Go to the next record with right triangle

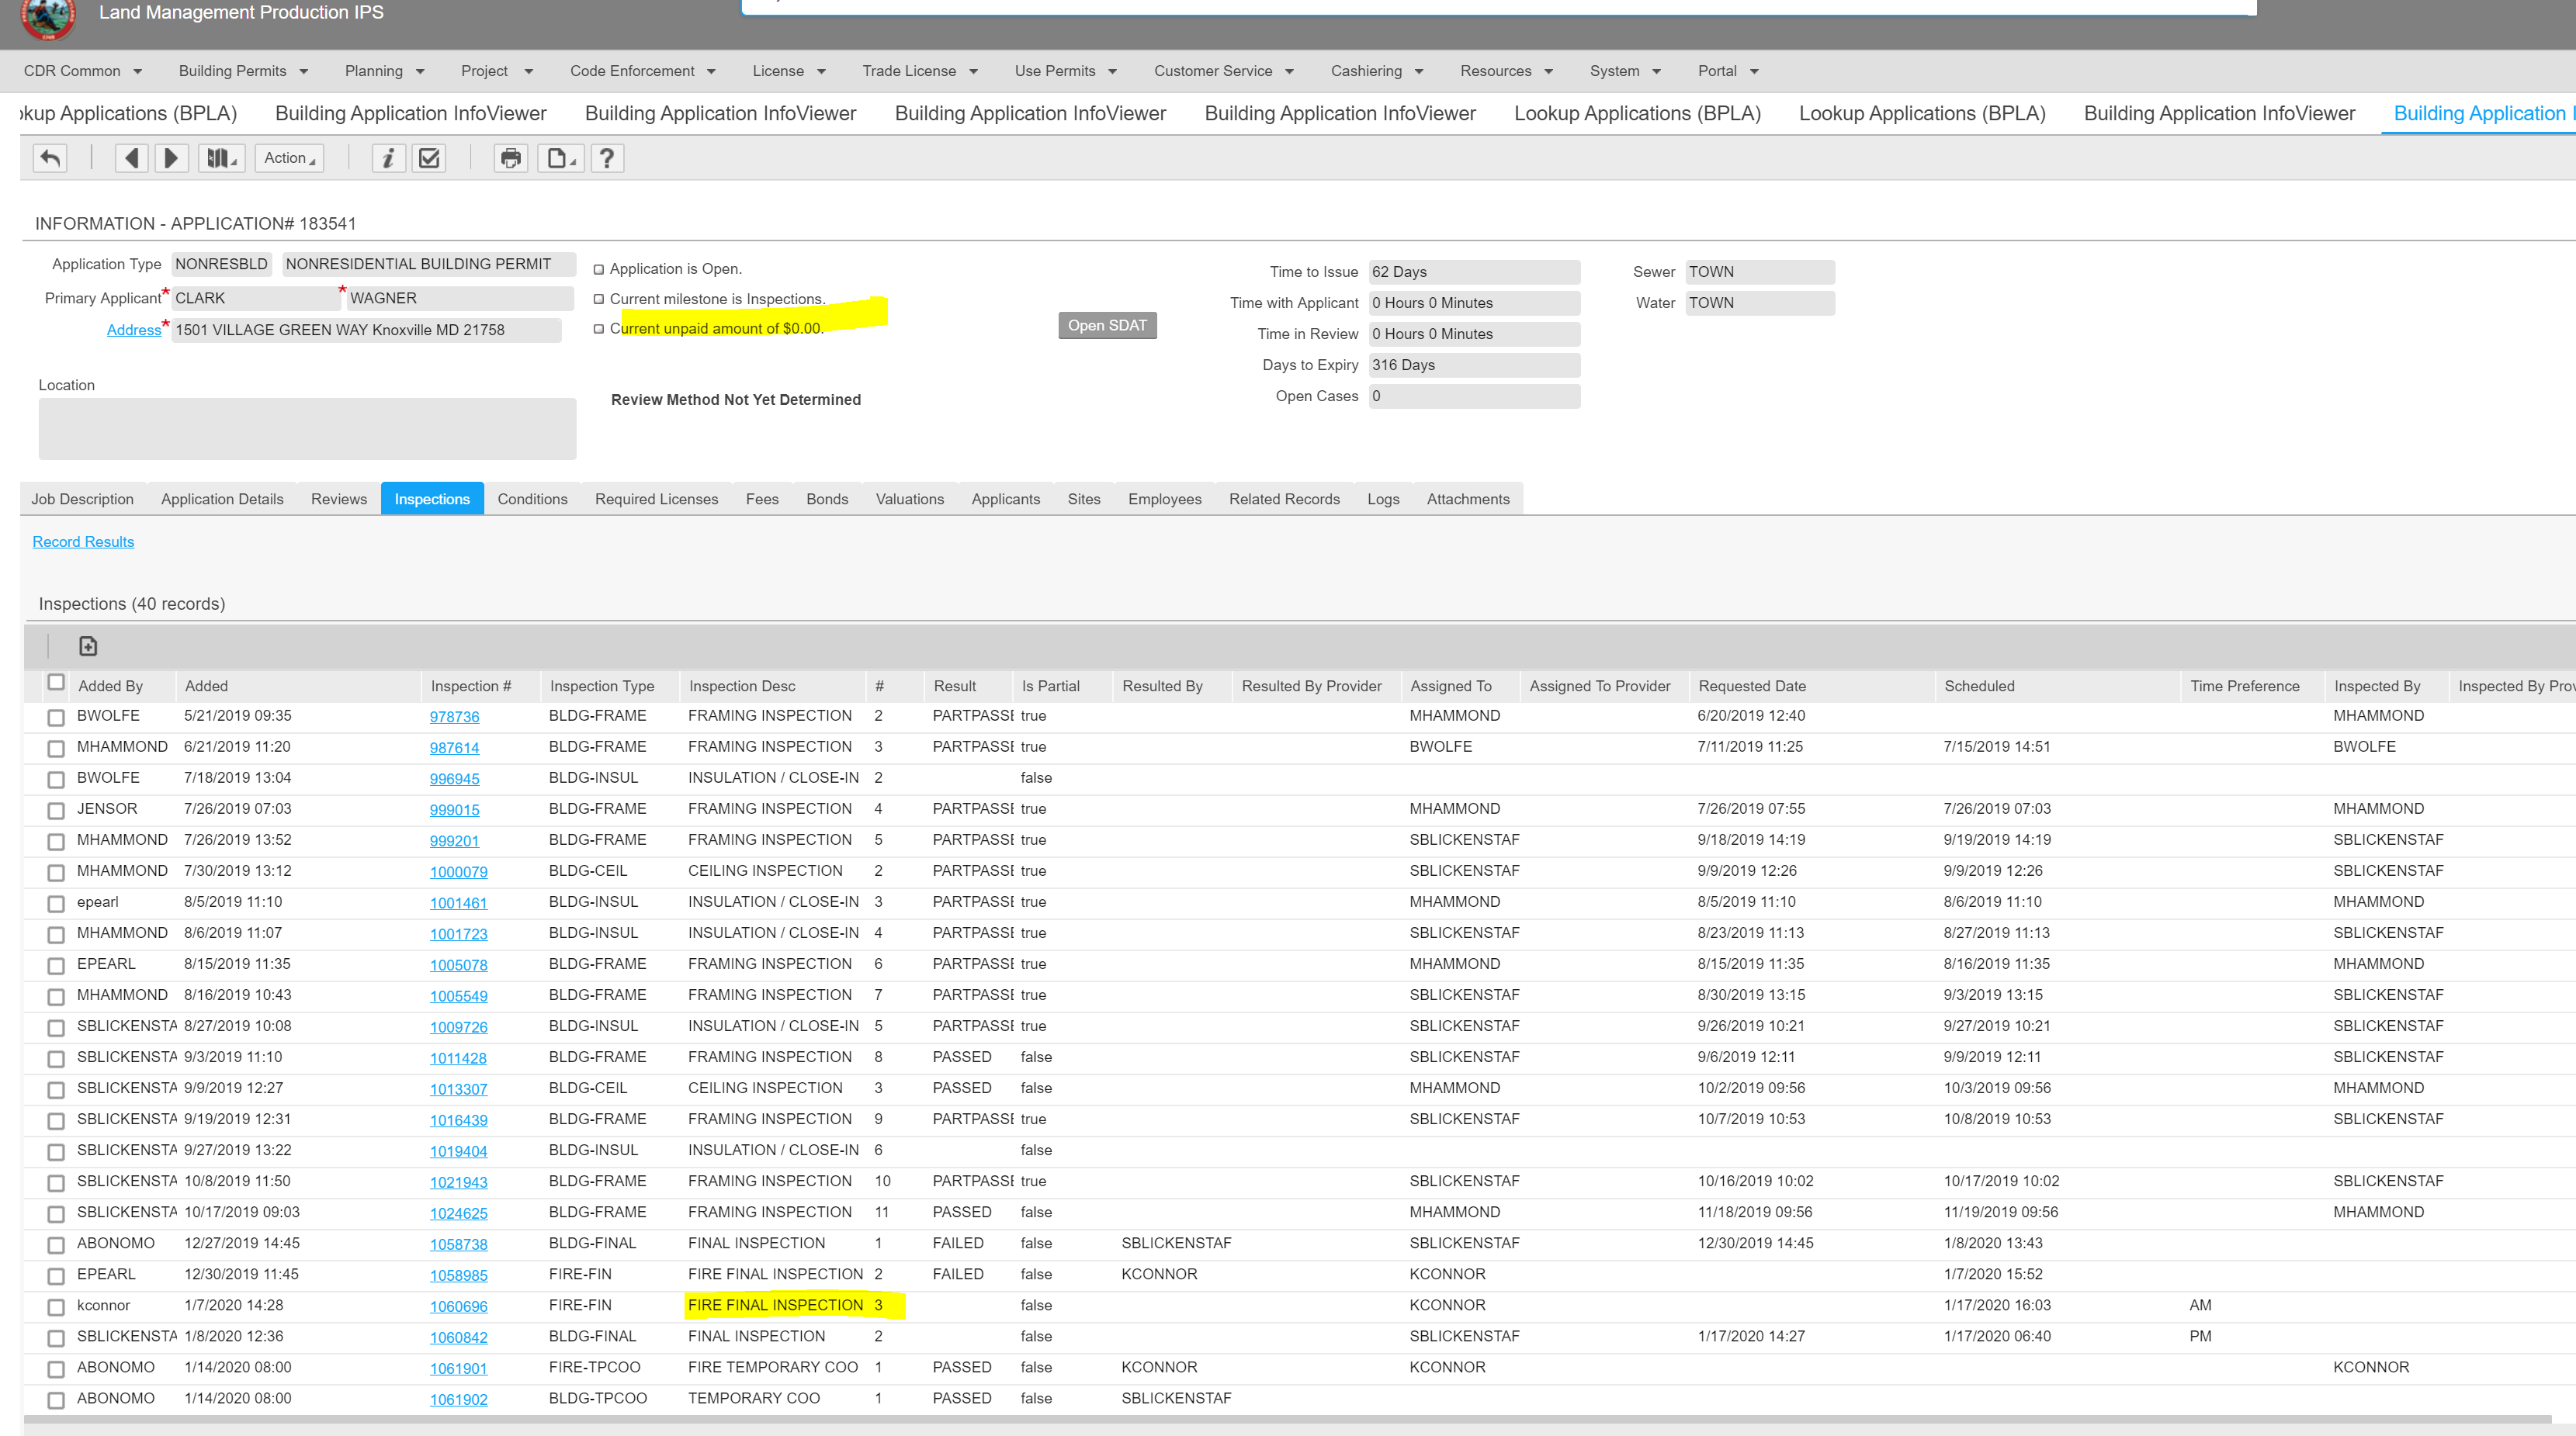(171, 158)
